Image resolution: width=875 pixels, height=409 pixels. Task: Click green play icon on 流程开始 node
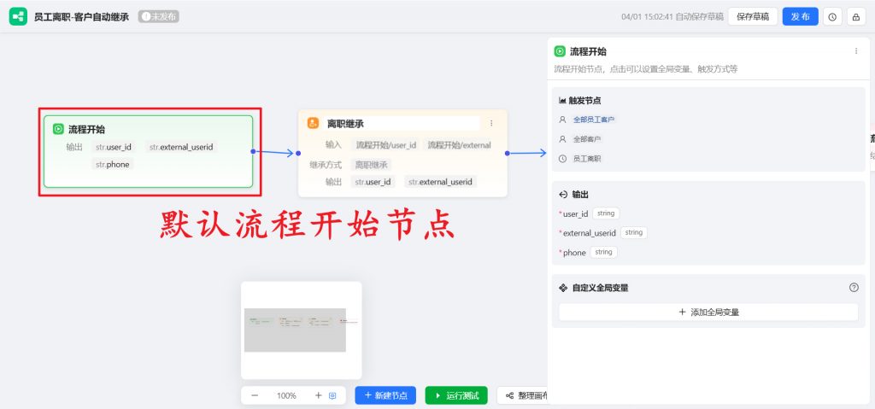[x=58, y=129]
